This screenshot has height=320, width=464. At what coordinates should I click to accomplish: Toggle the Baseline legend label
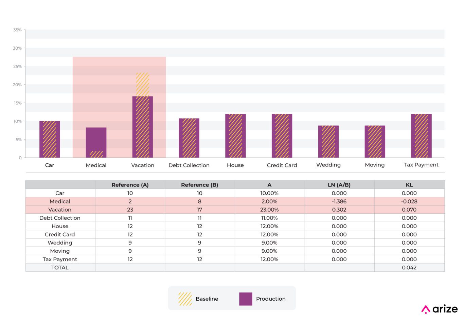pyautogui.click(x=207, y=299)
